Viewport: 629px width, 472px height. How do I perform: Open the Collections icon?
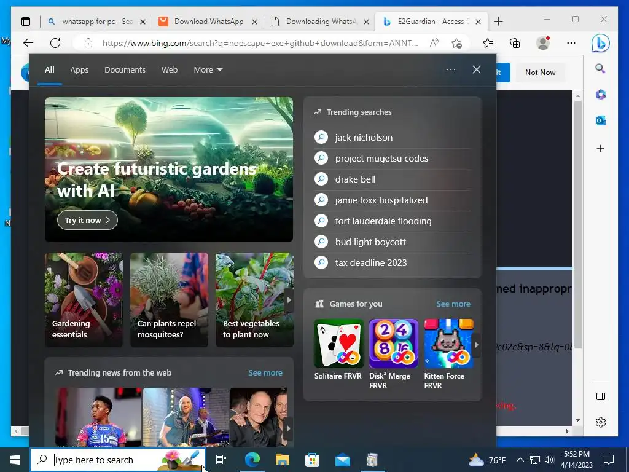515,43
